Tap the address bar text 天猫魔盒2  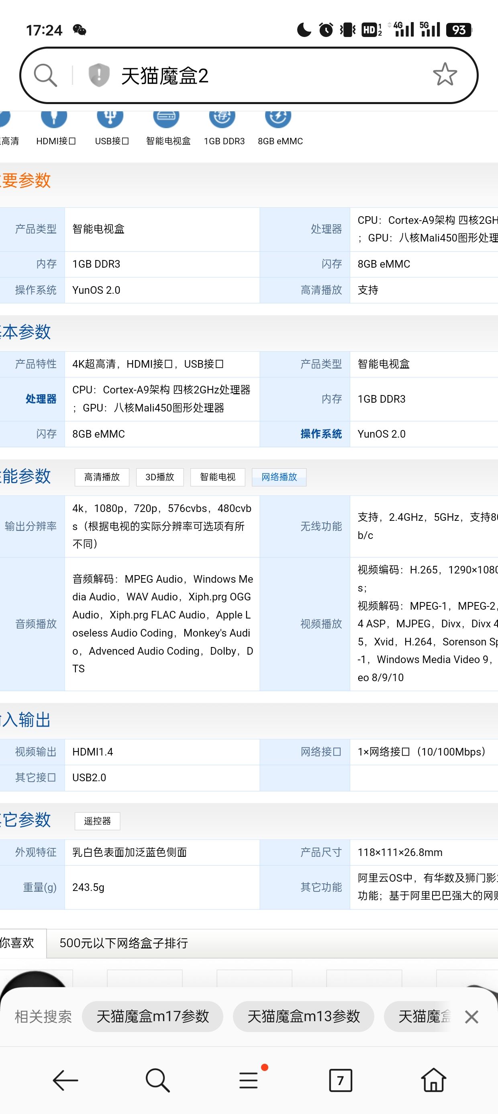165,76
